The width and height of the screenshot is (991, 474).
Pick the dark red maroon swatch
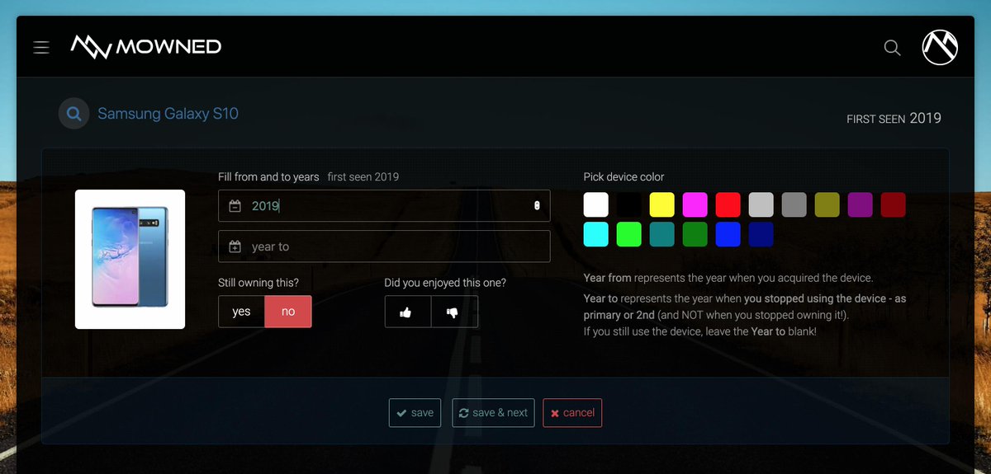pos(894,204)
